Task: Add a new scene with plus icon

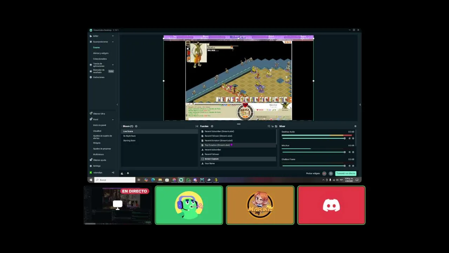Action: click(x=136, y=126)
